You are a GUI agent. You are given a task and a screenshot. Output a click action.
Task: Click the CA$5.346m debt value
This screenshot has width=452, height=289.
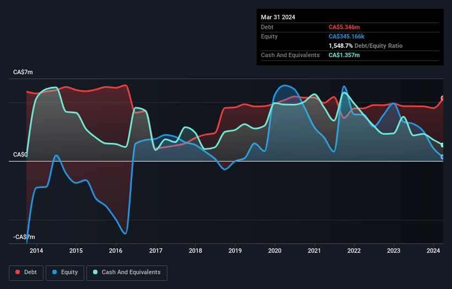(x=344, y=27)
